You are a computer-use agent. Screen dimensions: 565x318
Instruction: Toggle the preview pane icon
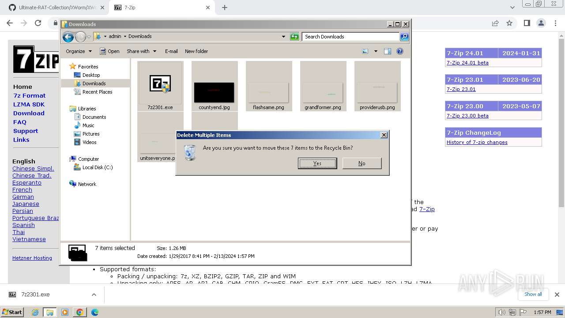point(388,51)
